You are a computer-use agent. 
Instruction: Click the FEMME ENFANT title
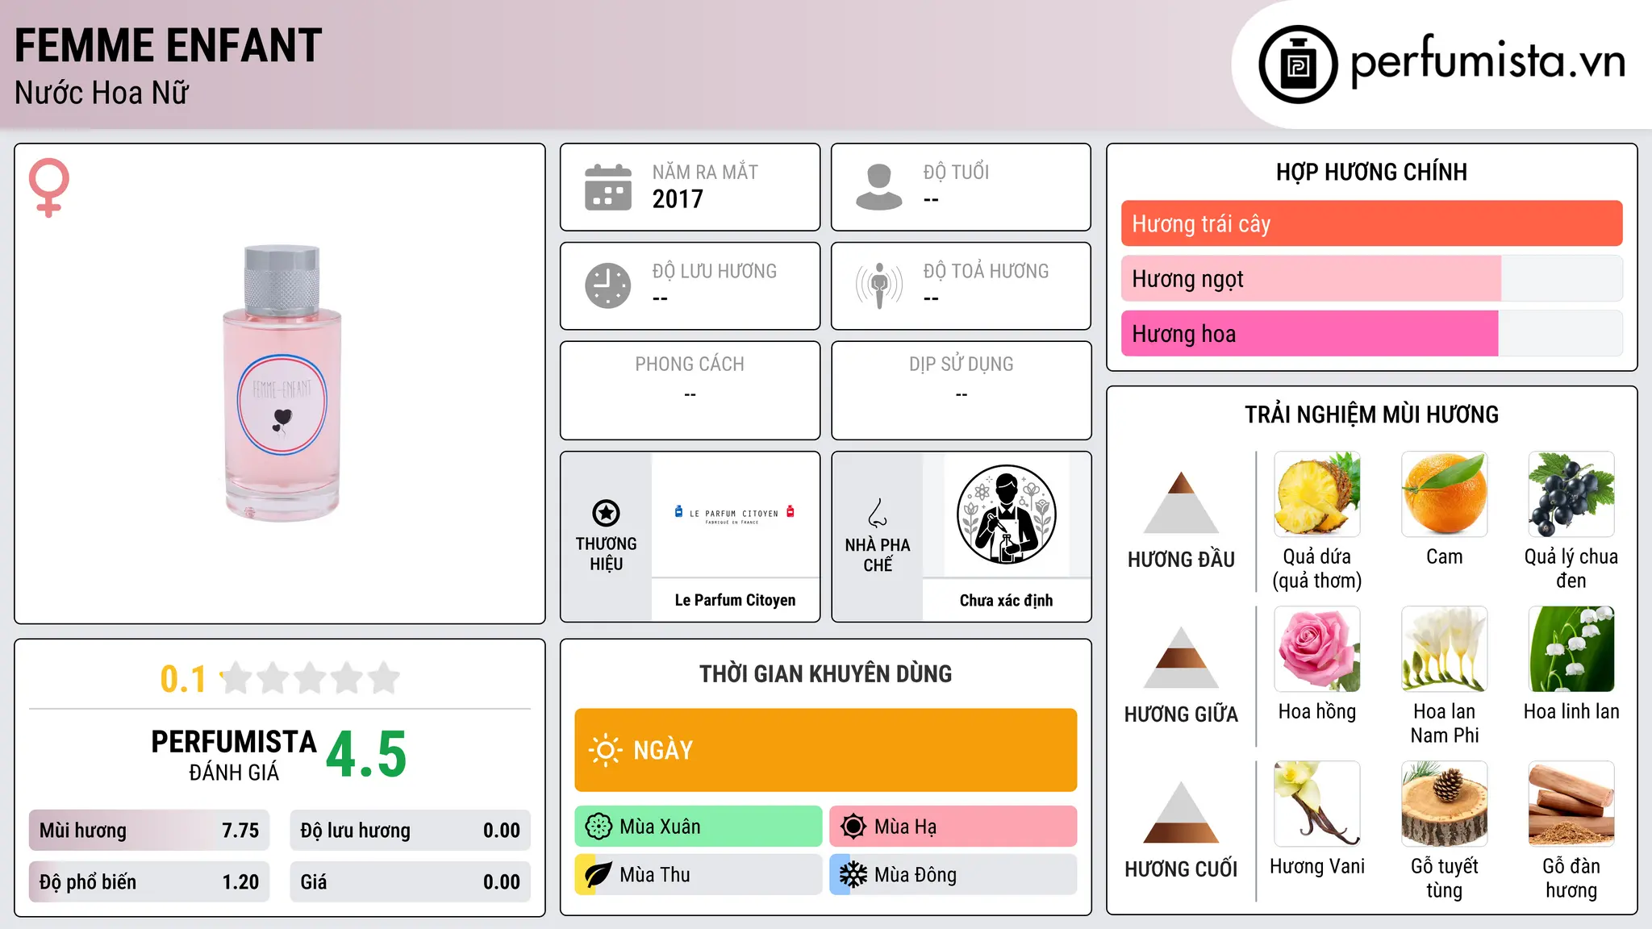[169, 45]
